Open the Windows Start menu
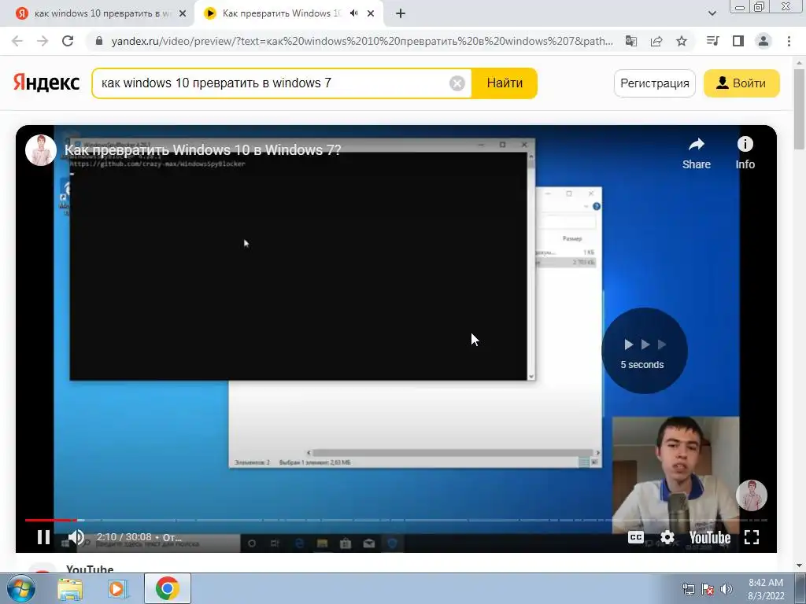This screenshot has height=604, width=806. 21,588
